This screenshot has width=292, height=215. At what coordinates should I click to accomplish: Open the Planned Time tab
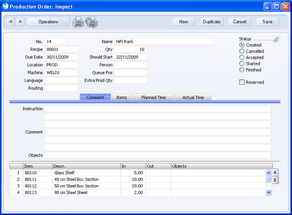[x=154, y=97]
